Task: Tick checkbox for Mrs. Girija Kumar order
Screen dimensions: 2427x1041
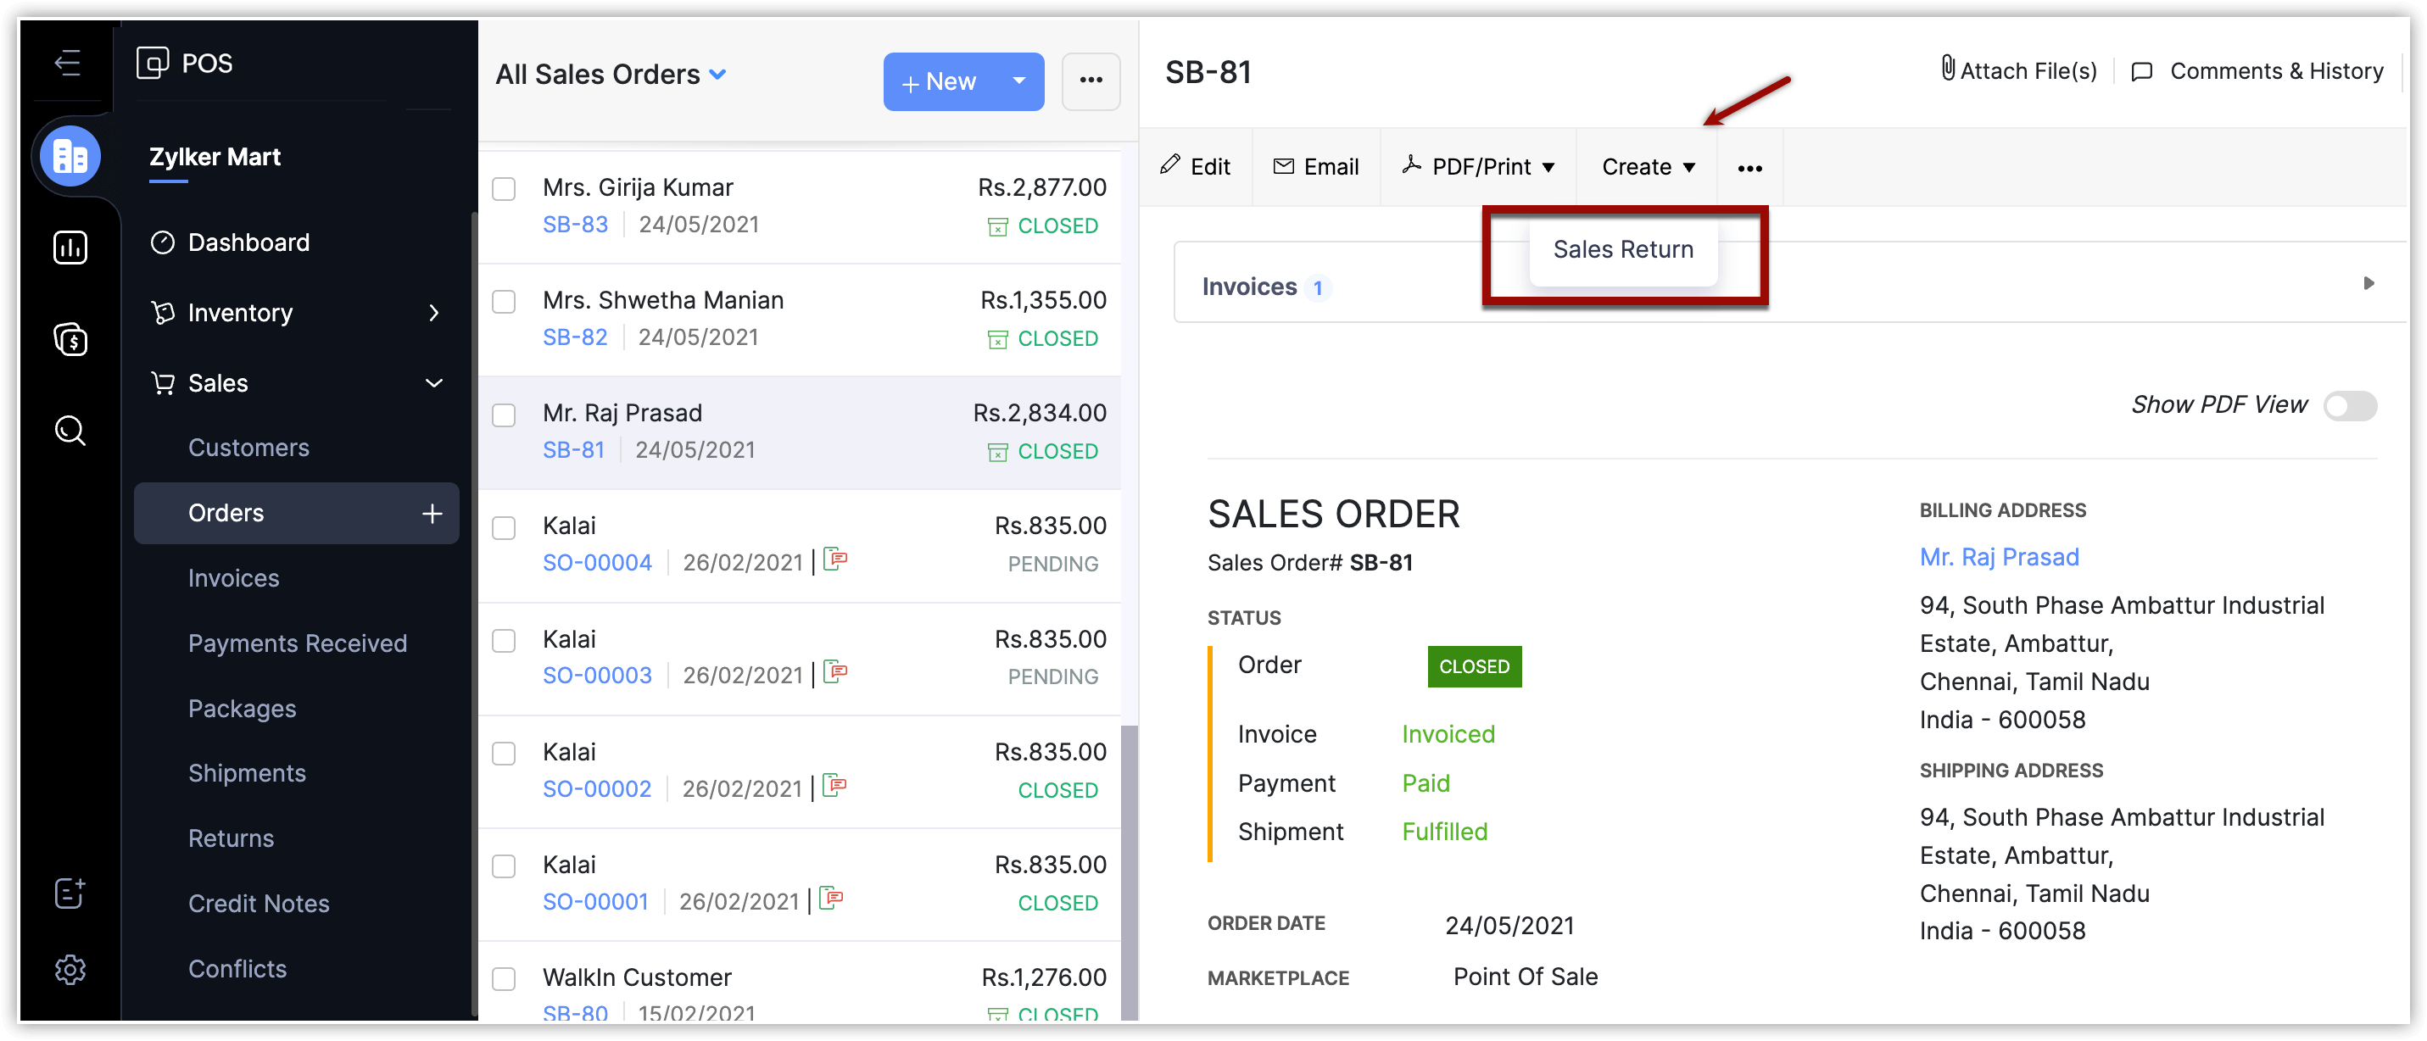Action: [504, 189]
